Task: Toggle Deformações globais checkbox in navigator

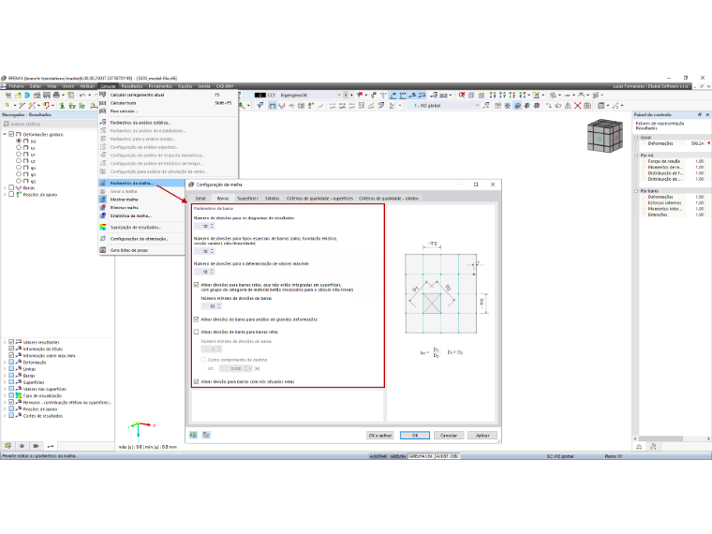Action: click(12, 134)
